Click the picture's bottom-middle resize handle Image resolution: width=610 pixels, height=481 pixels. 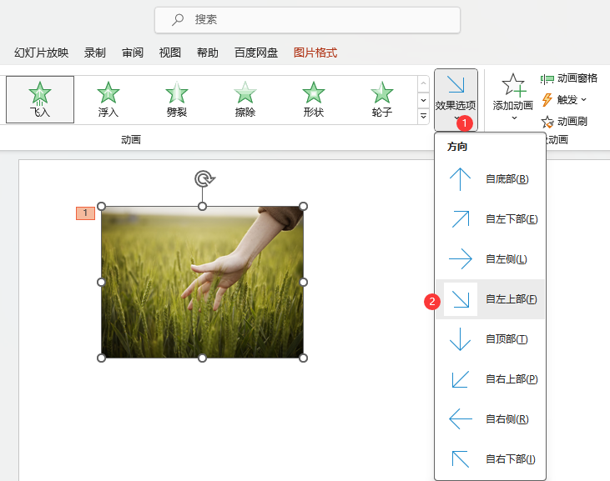202,358
